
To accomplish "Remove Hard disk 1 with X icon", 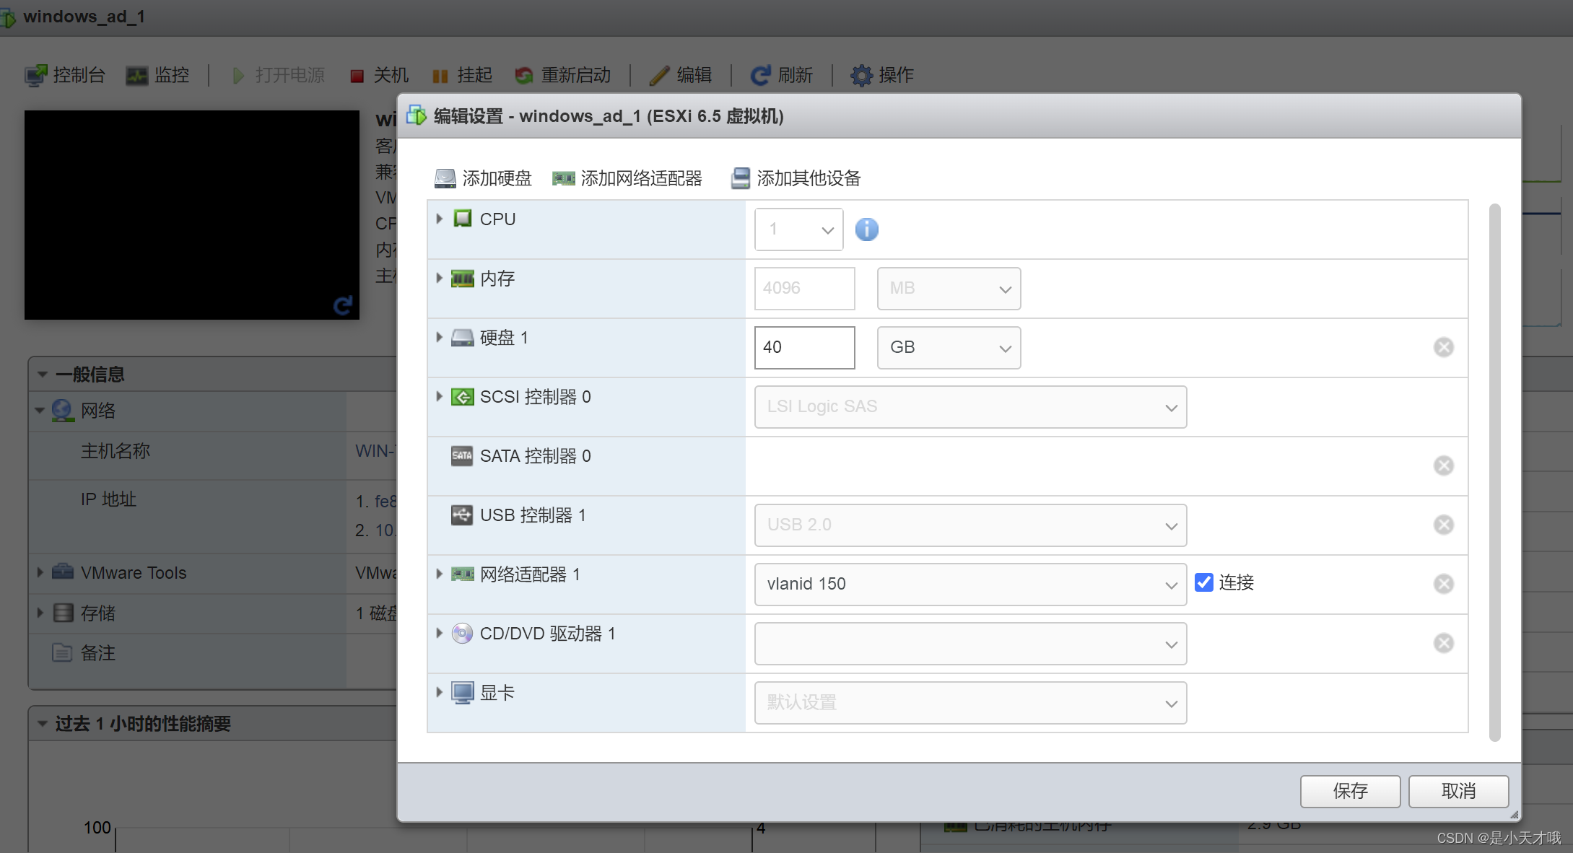I will click(x=1443, y=347).
